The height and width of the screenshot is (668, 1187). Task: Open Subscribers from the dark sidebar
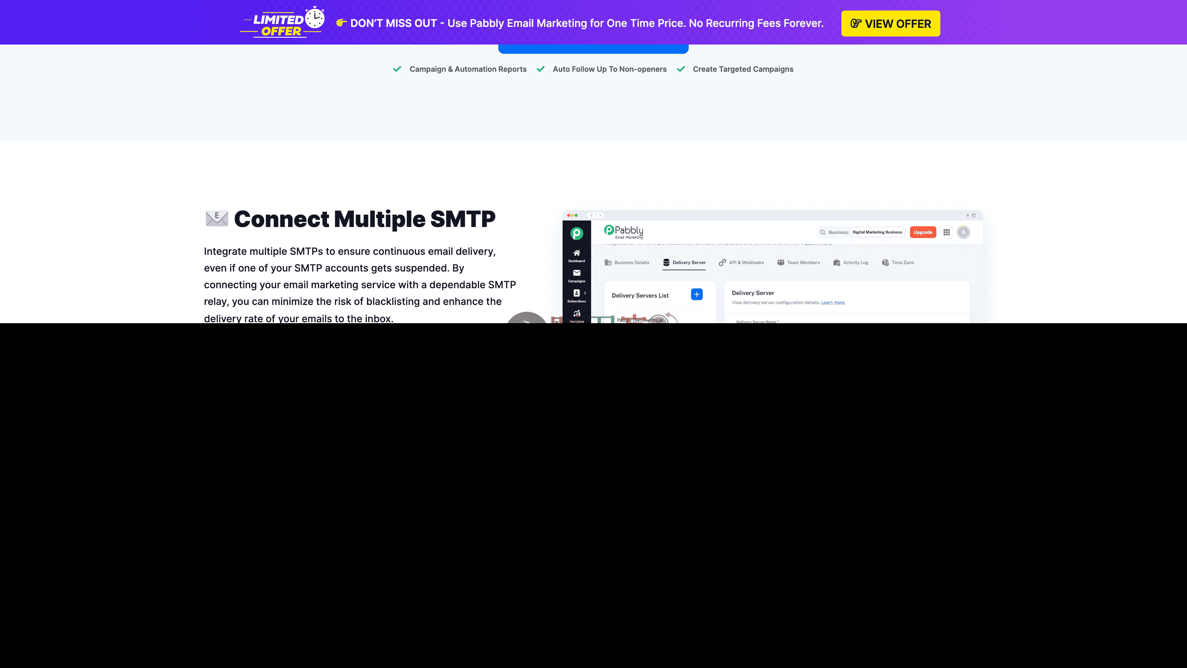tap(576, 296)
